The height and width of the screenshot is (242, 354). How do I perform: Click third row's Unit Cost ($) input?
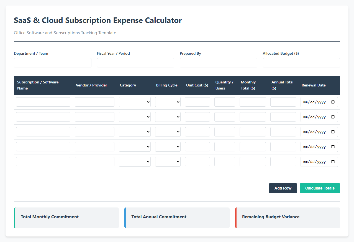(197, 132)
